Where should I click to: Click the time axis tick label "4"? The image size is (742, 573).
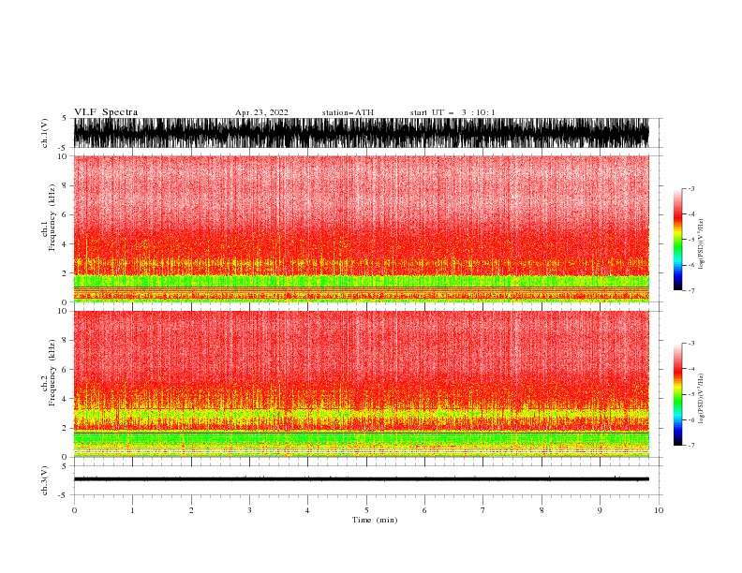[x=307, y=510]
